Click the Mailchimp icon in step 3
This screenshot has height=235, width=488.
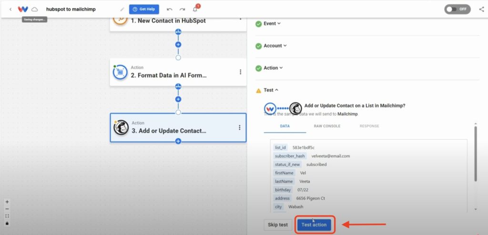click(121, 128)
